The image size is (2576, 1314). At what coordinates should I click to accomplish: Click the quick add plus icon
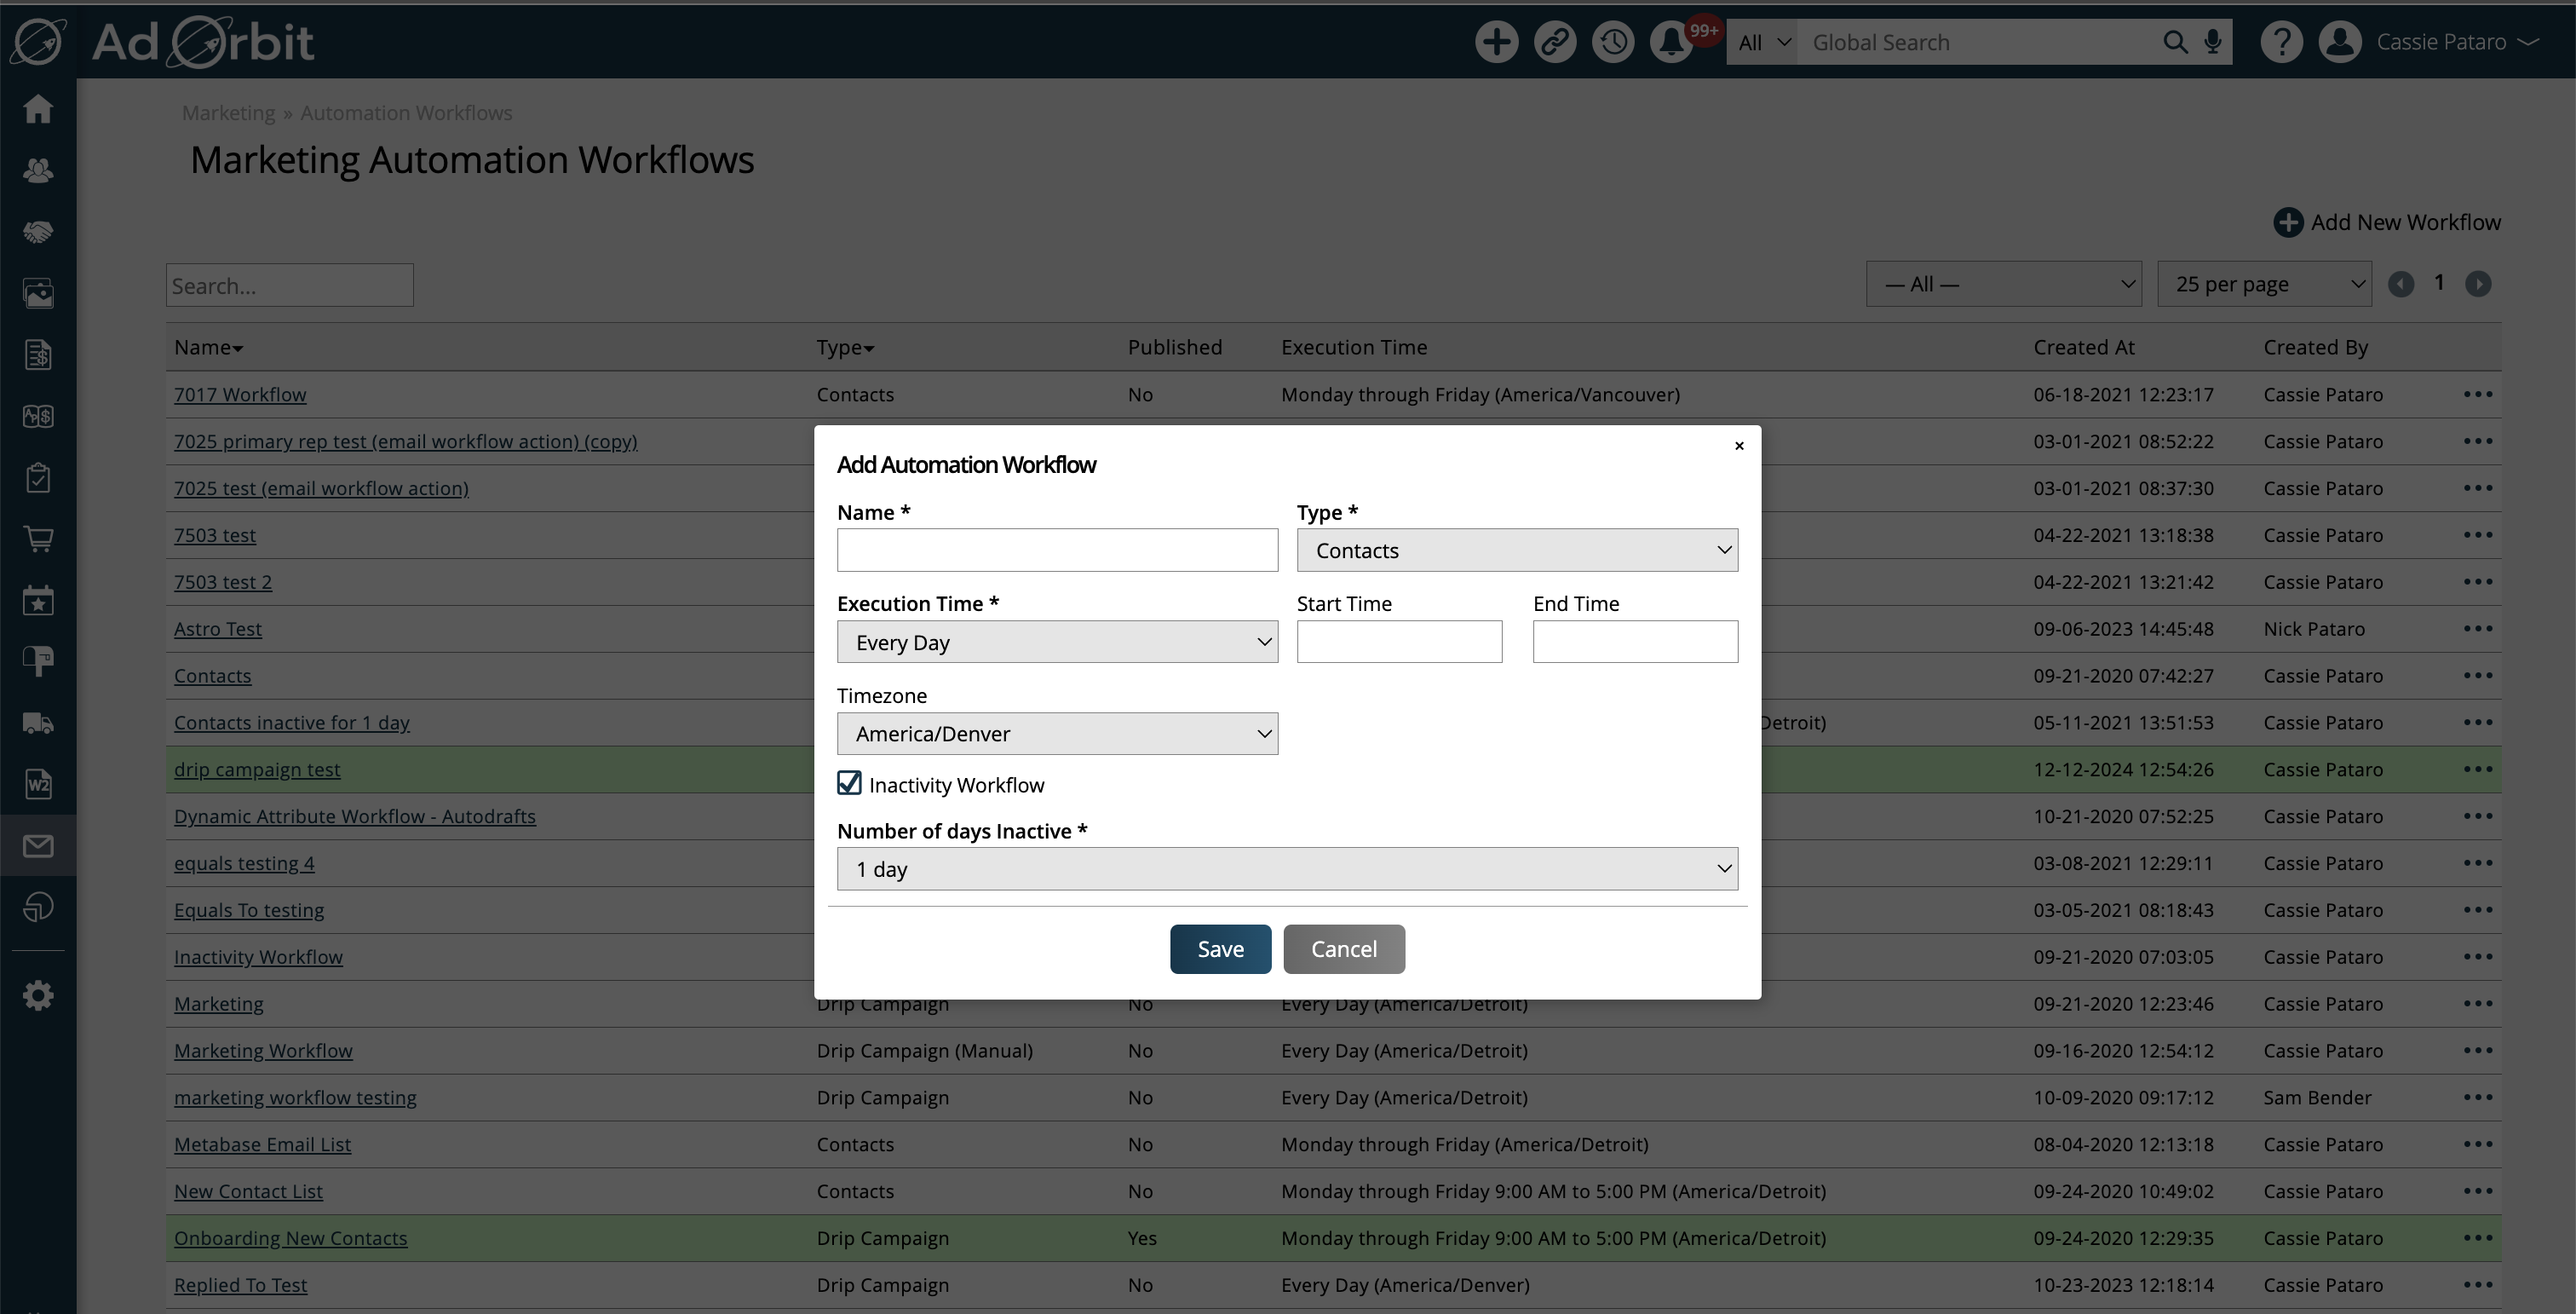[x=1496, y=42]
